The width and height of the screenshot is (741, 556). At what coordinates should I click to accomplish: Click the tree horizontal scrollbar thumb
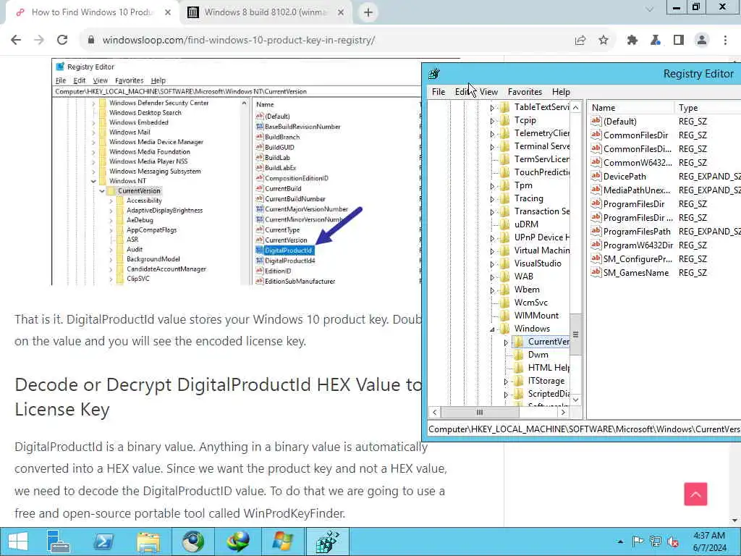tap(480, 412)
